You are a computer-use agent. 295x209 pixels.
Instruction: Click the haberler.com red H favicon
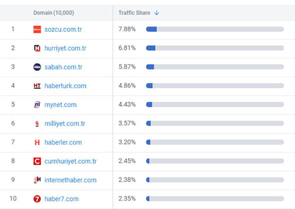(x=37, y=143)
